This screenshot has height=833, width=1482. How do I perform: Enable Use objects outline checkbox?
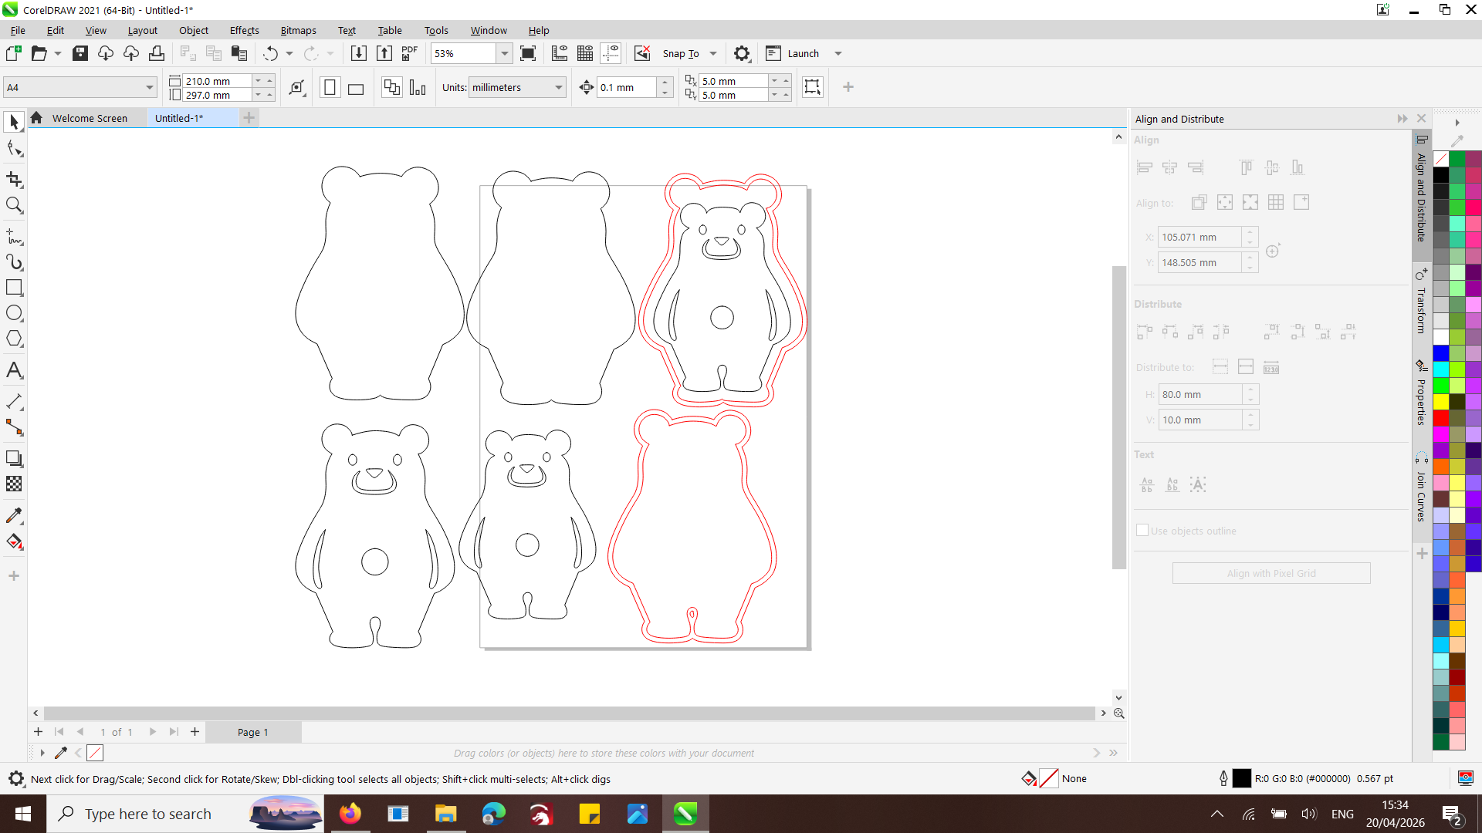click(1142, 531)
